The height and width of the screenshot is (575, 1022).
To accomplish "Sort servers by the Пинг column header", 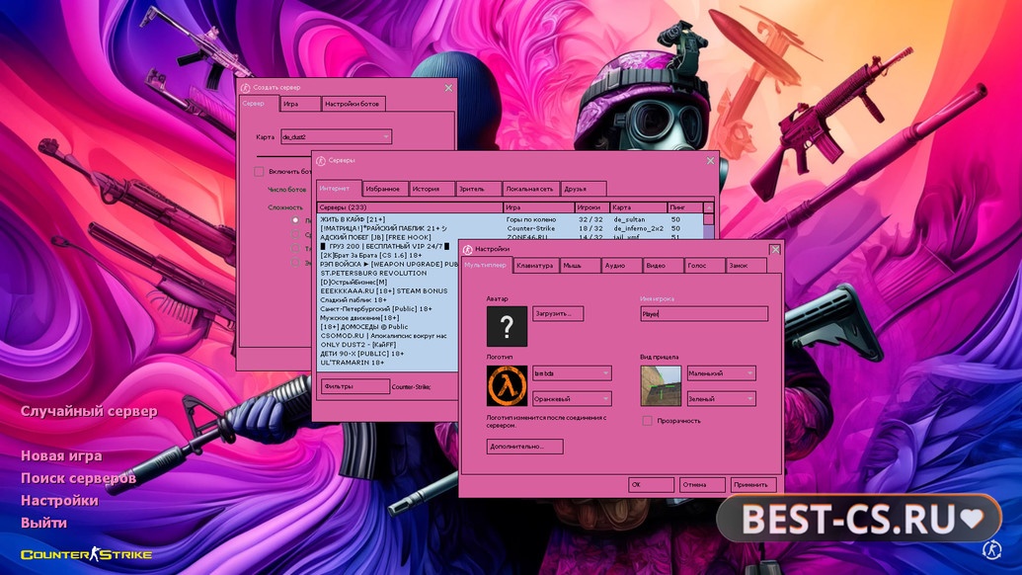I will pyautogui.click(x=685, y=207).
